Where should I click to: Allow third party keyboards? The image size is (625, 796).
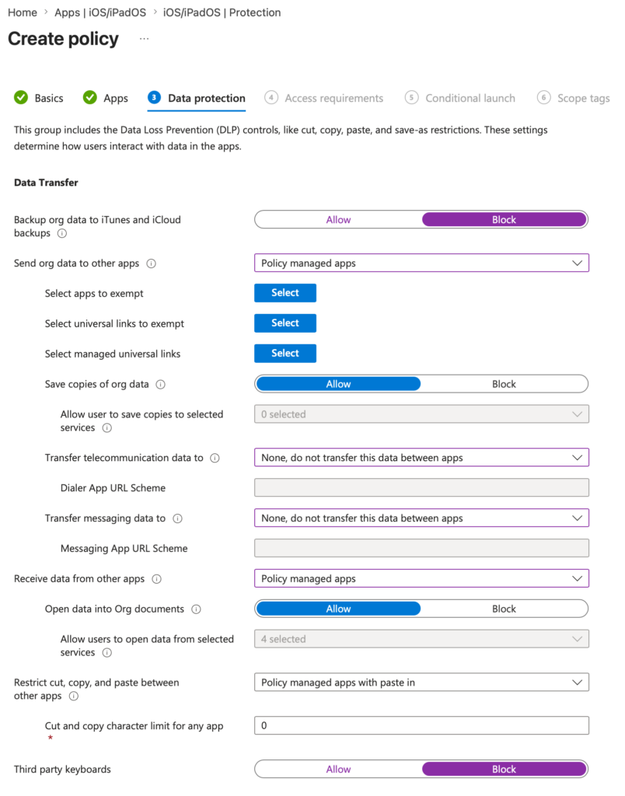pyautogui.click(x=338, y=769)
